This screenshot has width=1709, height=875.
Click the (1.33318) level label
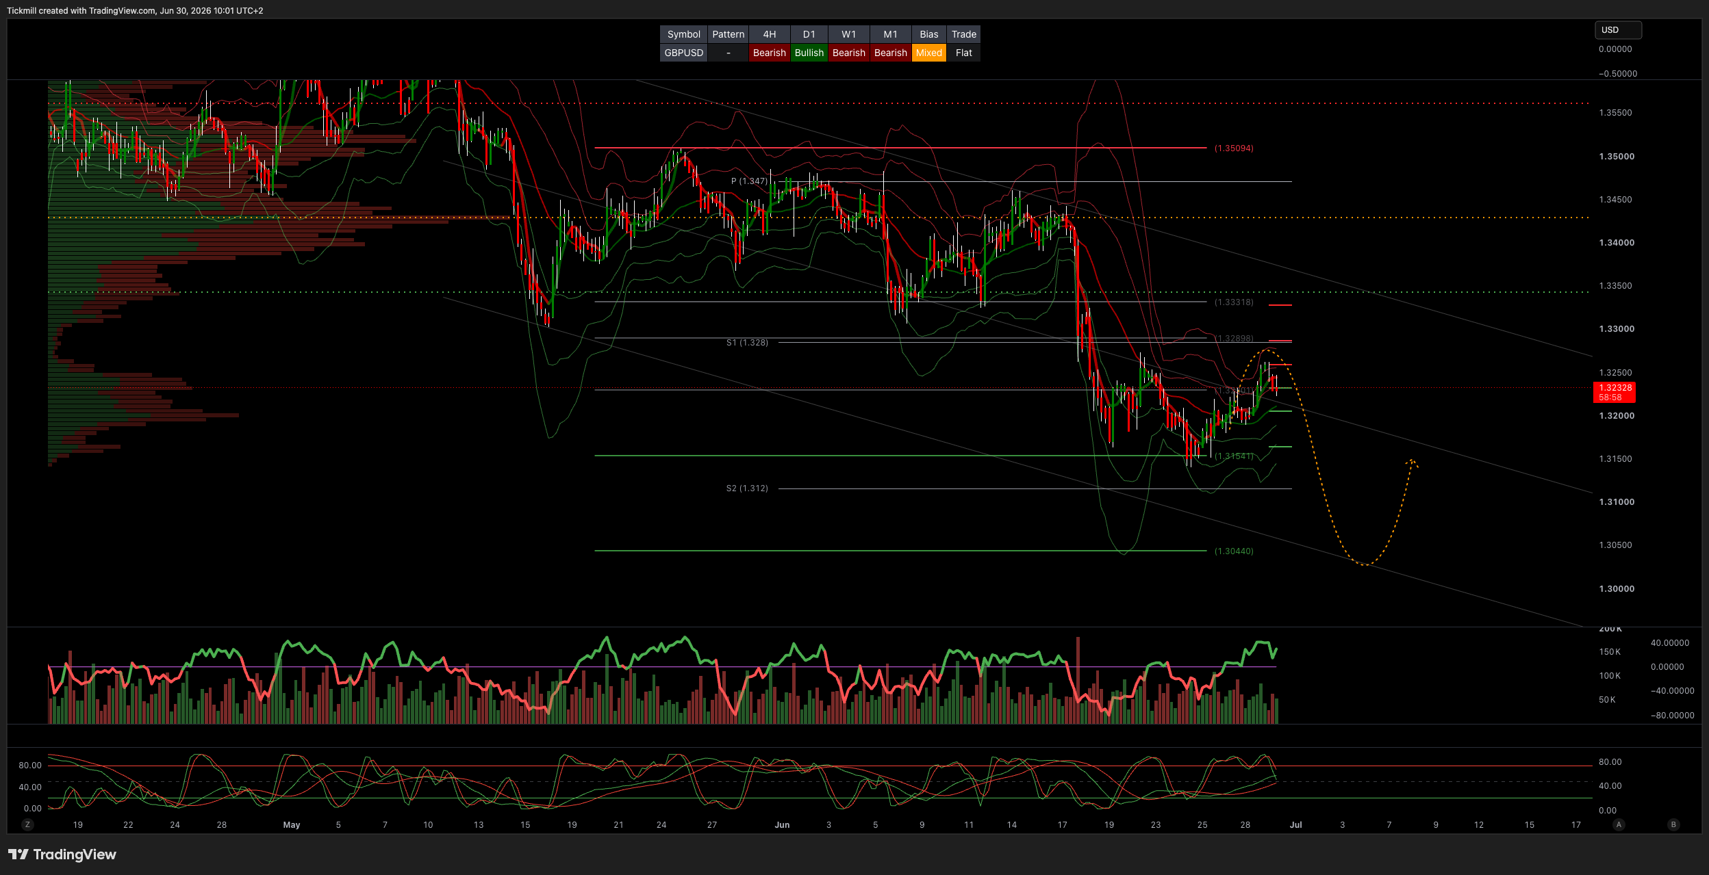point(1234,302)
